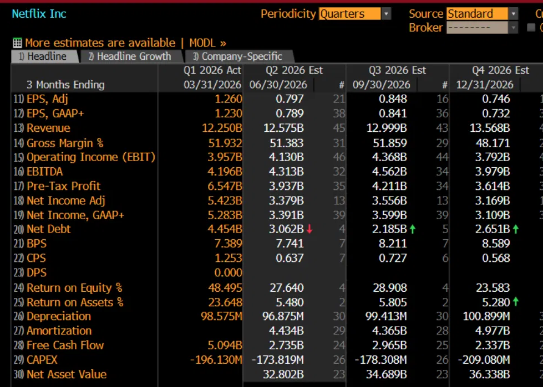Click Q3 Revenue estimate 12.999B

(x=387, y=128)
